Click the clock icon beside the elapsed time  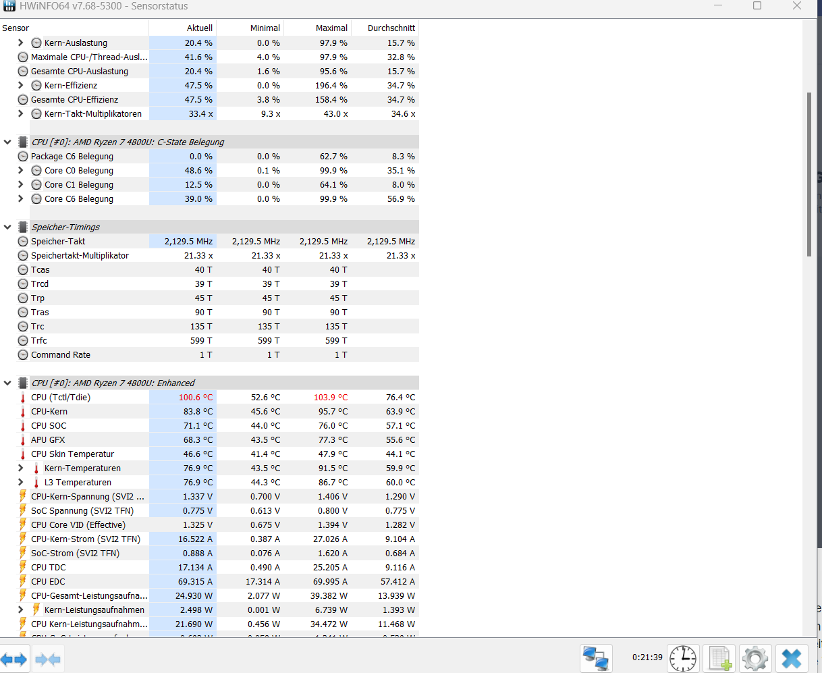click(x=682, y=658)
